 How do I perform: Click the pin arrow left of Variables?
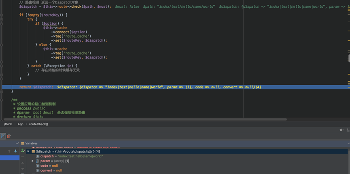coord(17,143)
